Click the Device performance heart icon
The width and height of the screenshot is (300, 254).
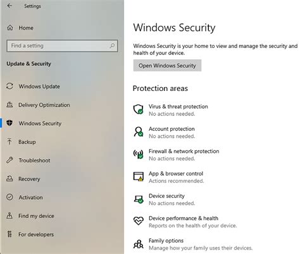(x=139, y=221)
